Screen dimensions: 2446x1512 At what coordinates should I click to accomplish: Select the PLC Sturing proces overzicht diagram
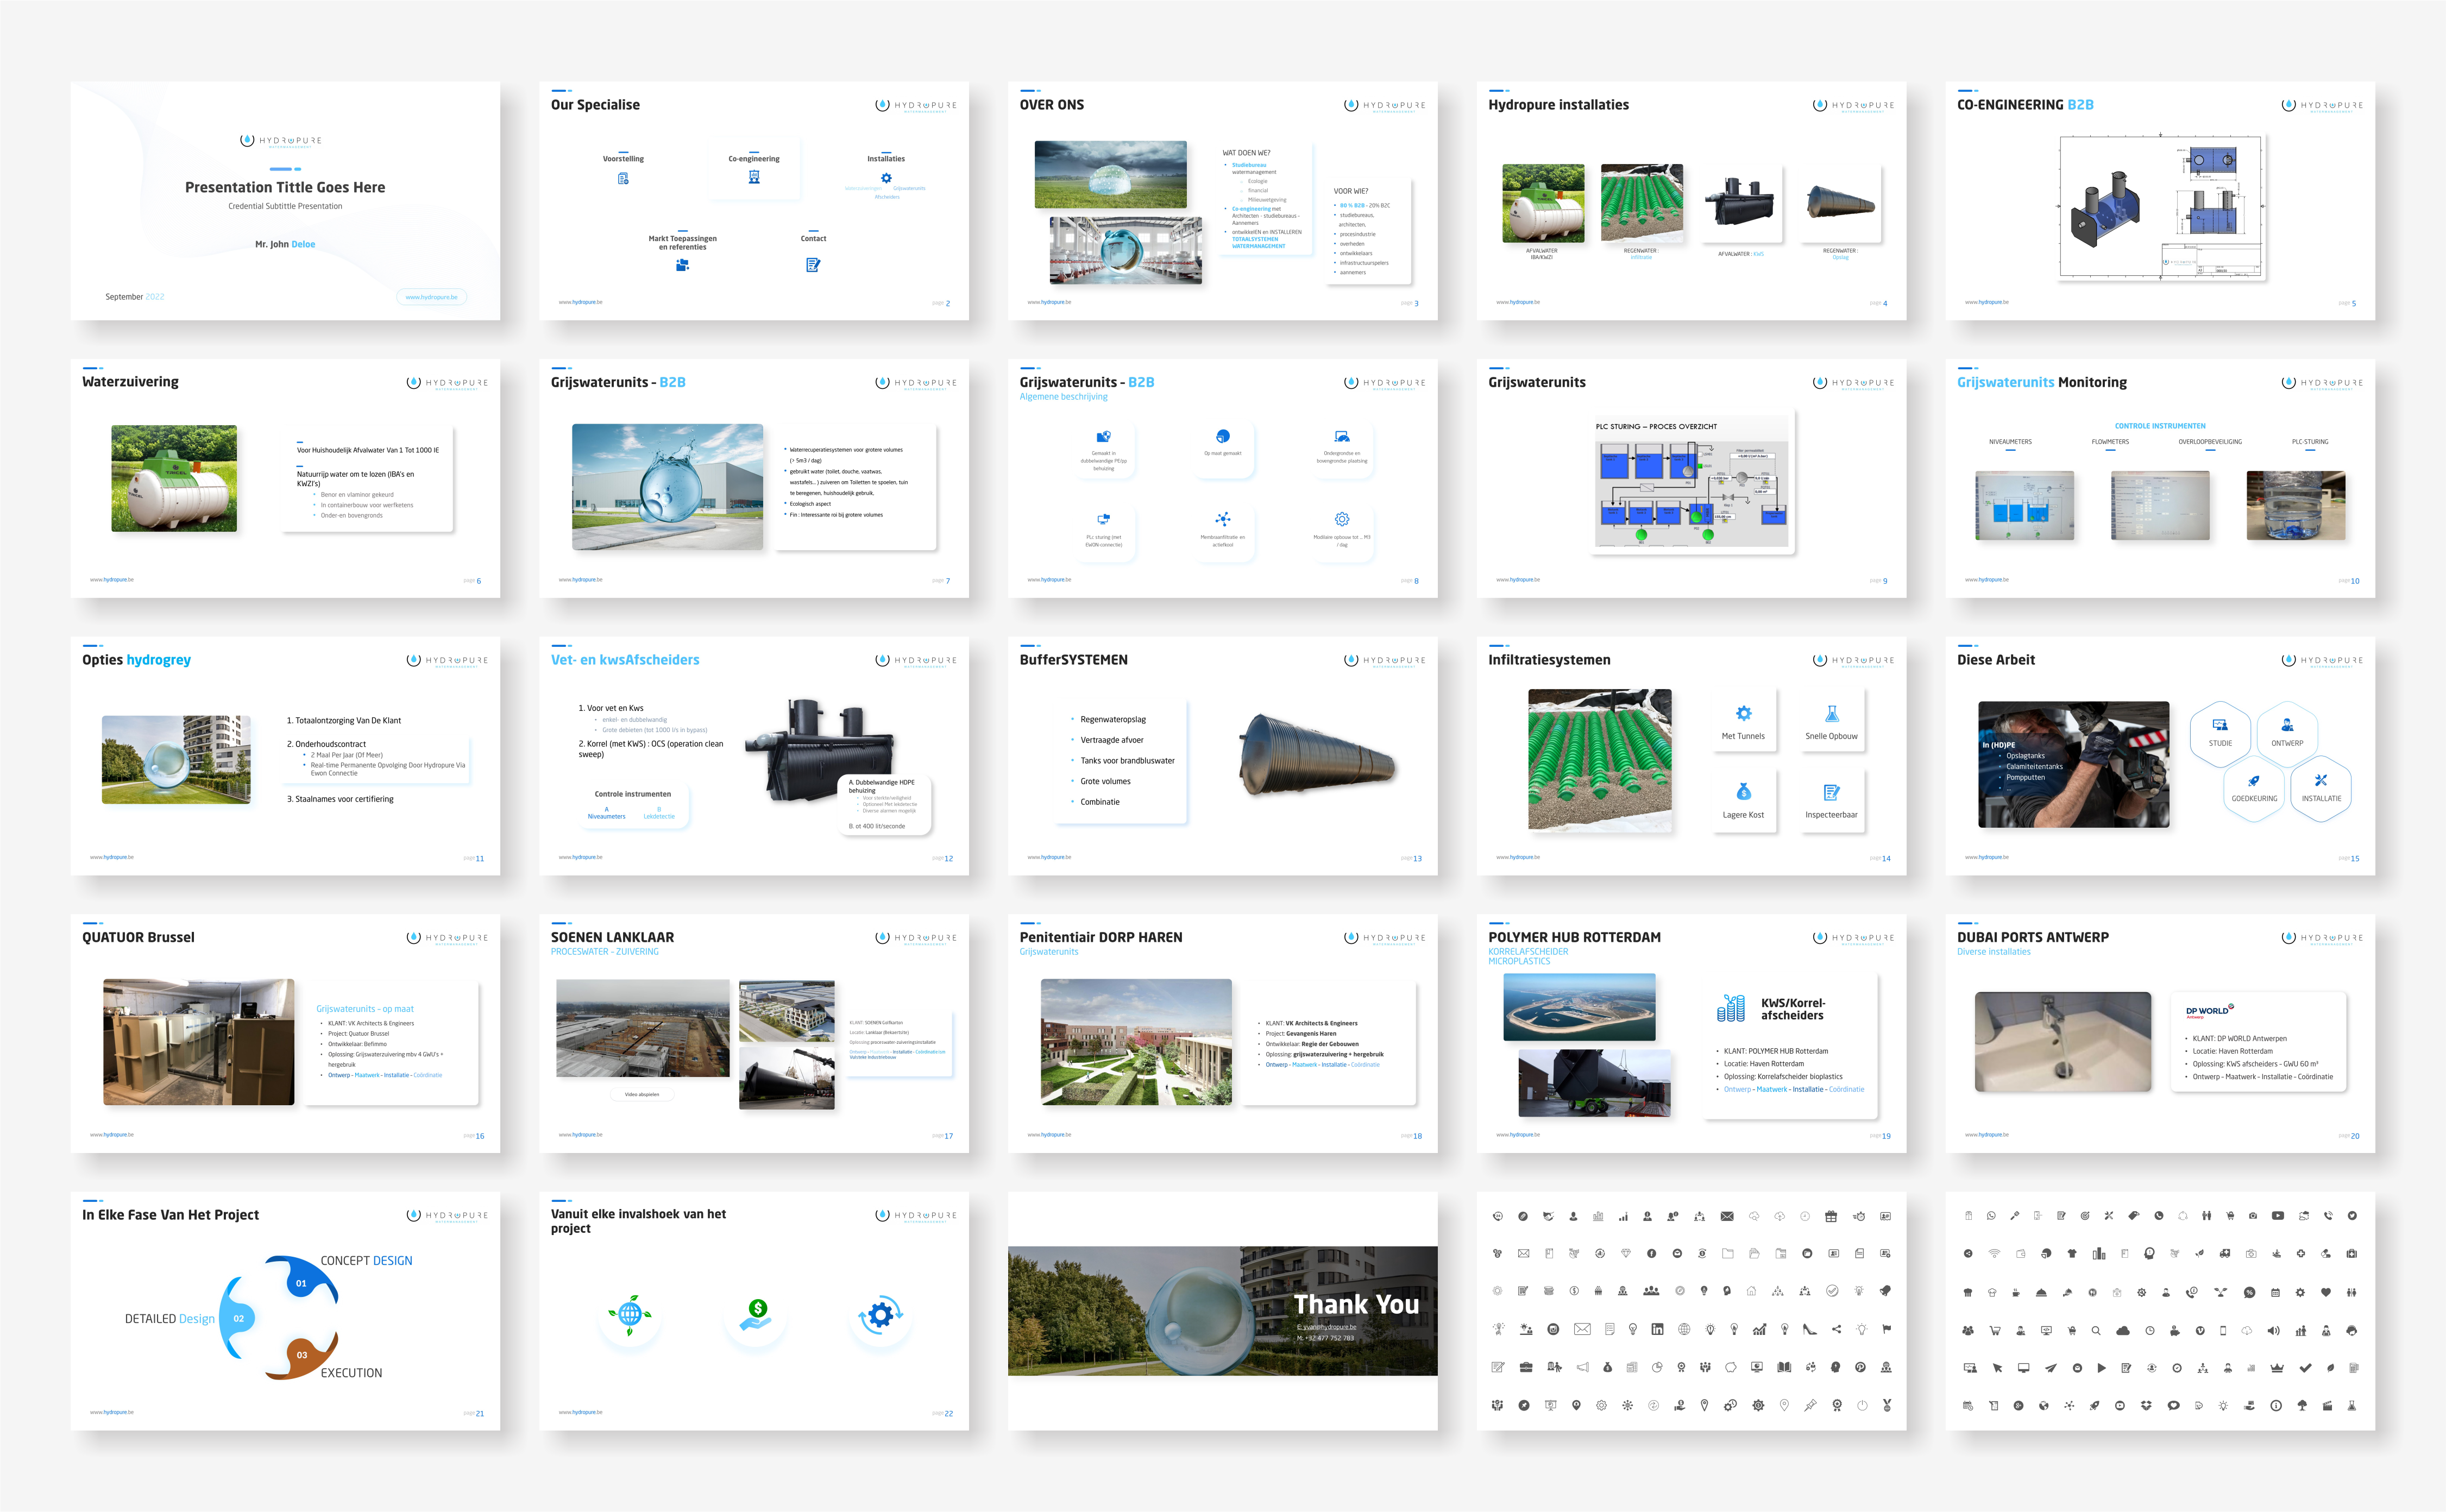click(x=1692, y=483)
